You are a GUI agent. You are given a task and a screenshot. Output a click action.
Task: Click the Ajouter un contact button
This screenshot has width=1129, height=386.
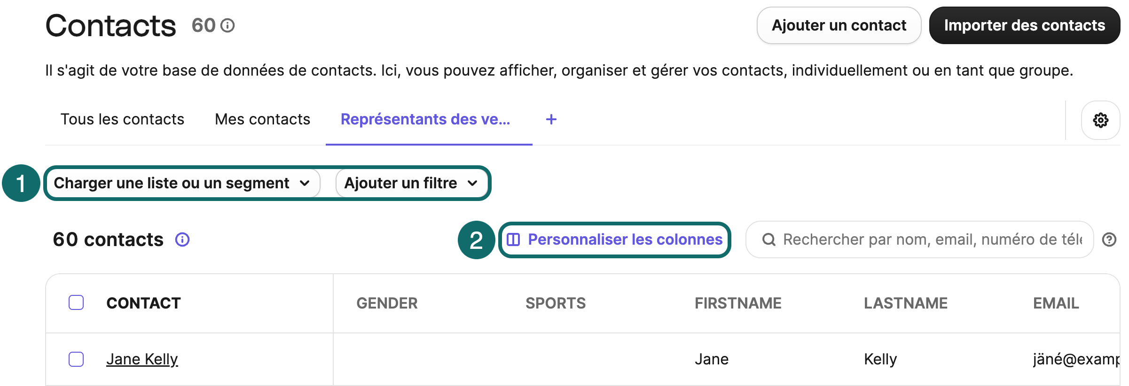click(x=839, y=25)
